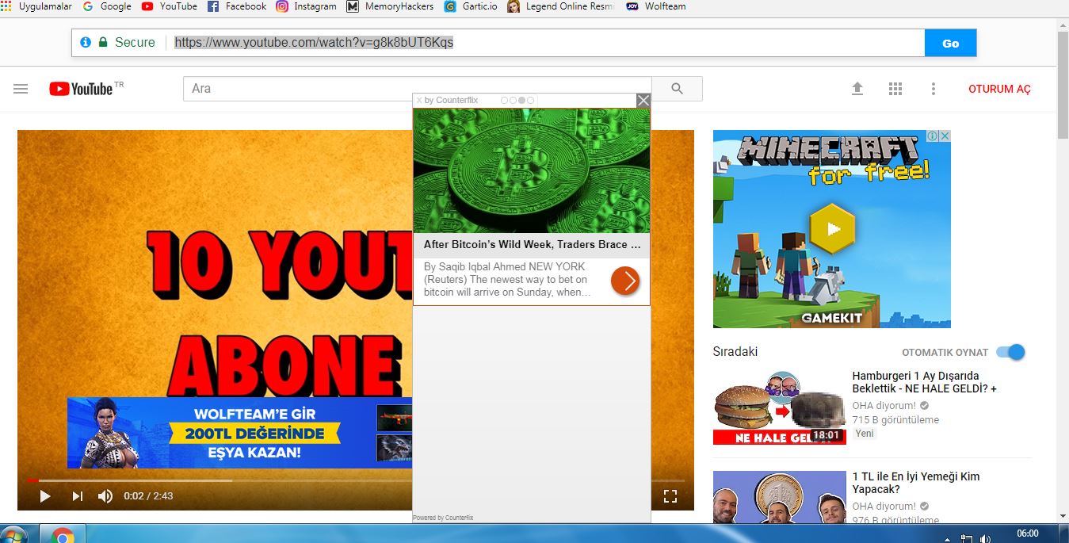Viewport: 1069px width, 543px height.
Task: Click the magnifier search button
Action: 677,89
